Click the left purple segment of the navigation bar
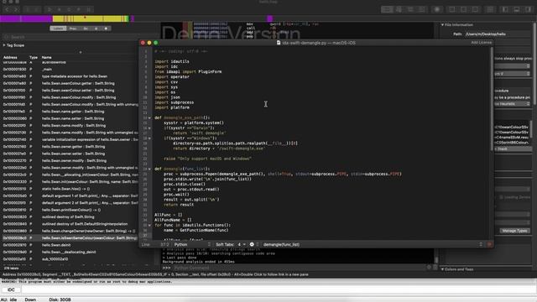This screenshot has height=302, width=537. pyautogui.click(x=26, y=18)
